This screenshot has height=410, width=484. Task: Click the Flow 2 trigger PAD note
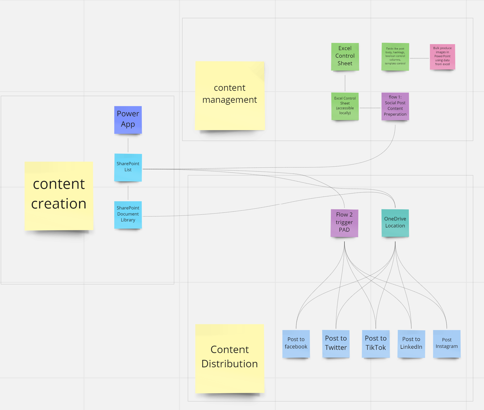coord(344,223)
